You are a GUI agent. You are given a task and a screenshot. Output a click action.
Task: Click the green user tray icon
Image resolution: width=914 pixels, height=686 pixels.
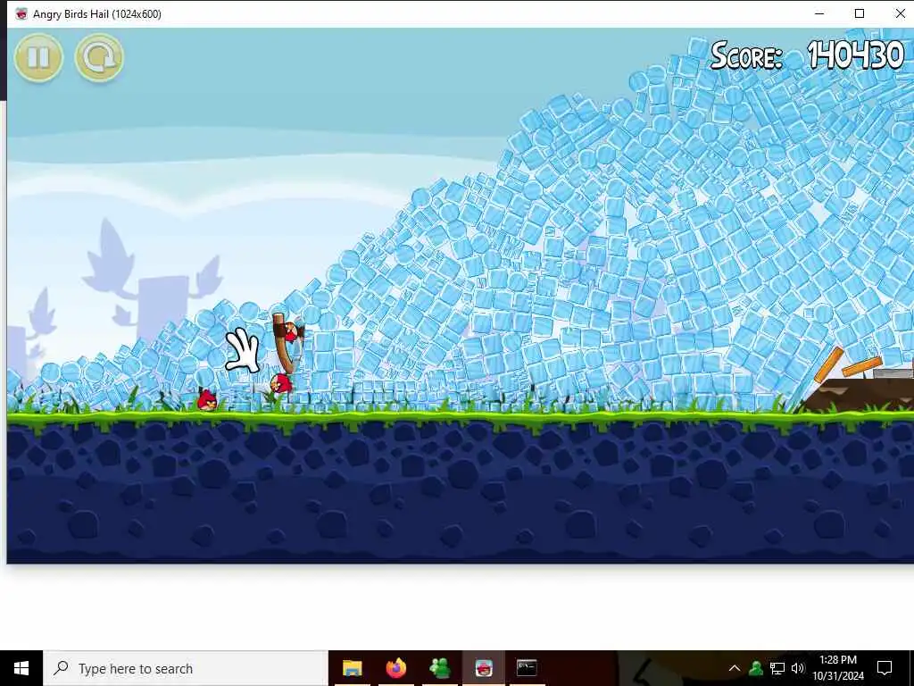[756, 668]
